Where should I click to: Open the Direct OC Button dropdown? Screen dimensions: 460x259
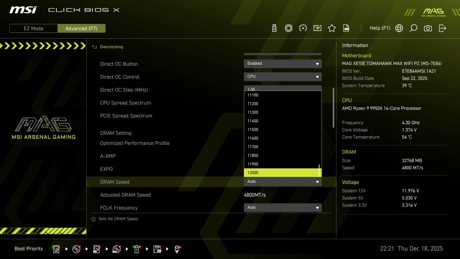pyautogui.click(x=283, y=64)
